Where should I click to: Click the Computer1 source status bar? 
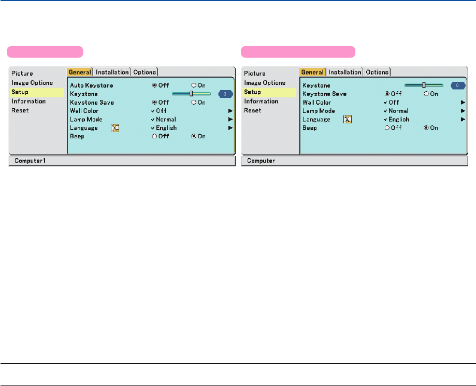click(122, 161)
